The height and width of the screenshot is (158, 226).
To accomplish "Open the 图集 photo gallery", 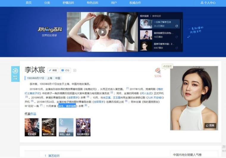I will point(210,126).
